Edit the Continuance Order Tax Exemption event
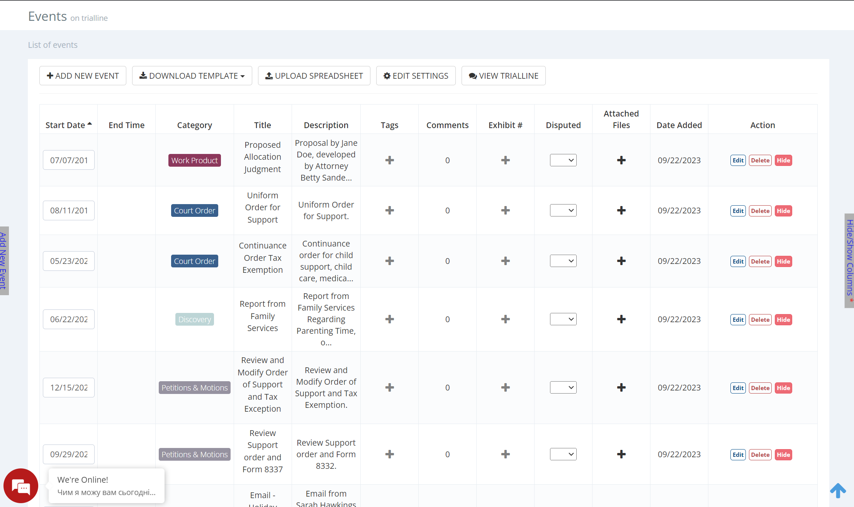Image resolution: width=854 pixels, height=507 pixels. point(738,261)
